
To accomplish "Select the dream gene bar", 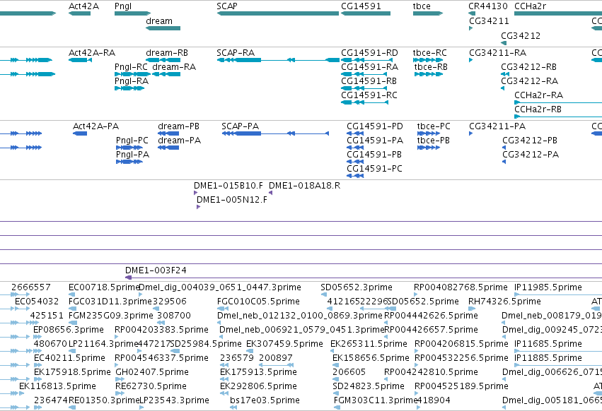I will tap(163, 28).
